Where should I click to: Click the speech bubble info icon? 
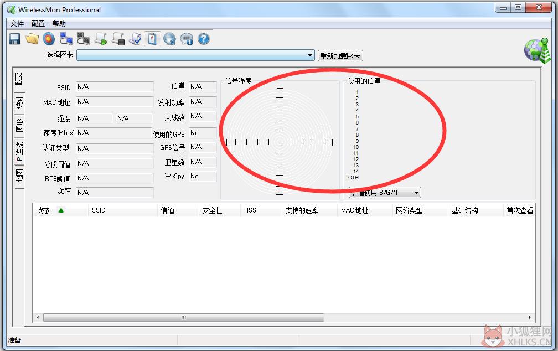(x=187, y=39)
